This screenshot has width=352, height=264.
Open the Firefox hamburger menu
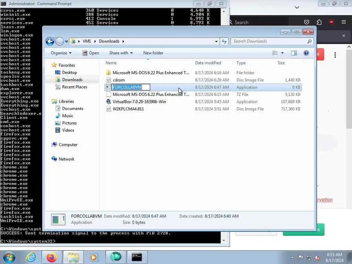click(344, 22)
